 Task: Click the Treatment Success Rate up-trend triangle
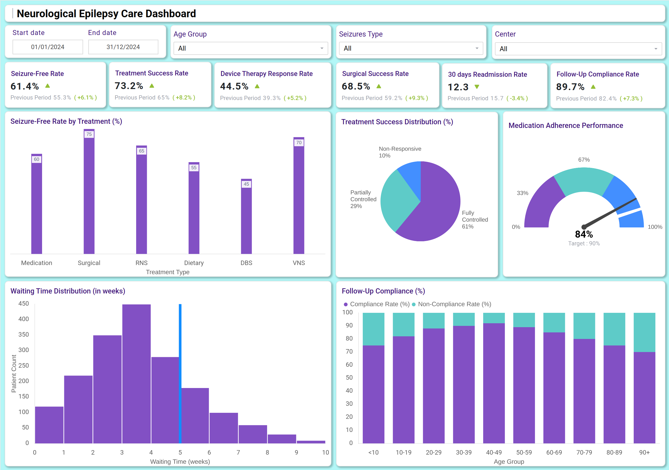coord(152,86)
